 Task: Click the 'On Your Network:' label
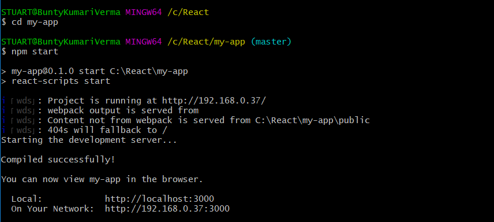coord(53,209)
